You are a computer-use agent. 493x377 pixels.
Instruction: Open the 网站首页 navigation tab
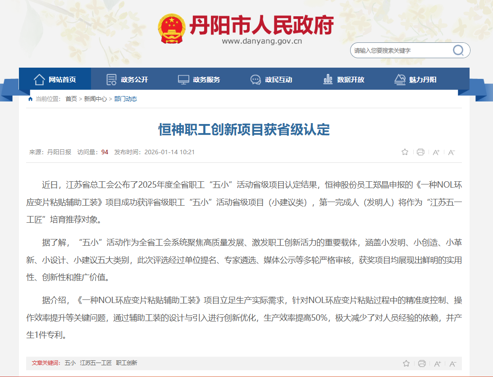(x=55, y=80)
